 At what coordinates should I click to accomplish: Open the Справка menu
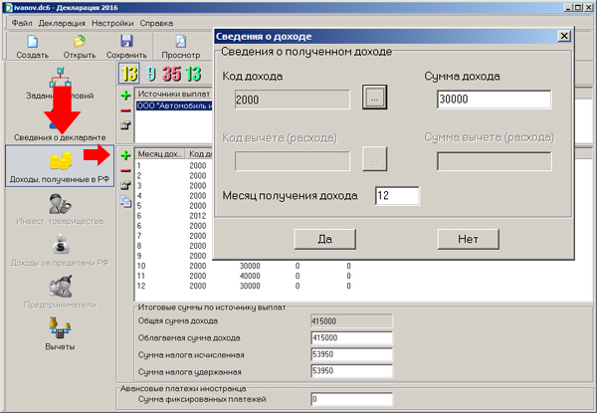click(x=156, y=23)
